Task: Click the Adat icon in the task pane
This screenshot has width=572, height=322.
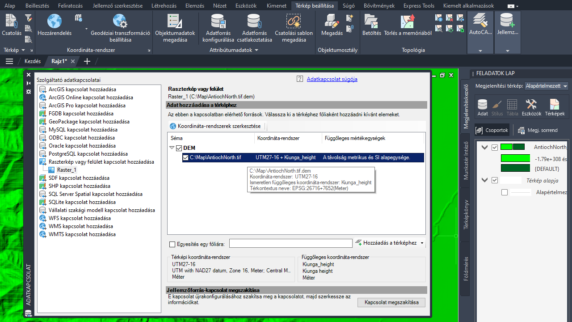Action: (483, 108)
